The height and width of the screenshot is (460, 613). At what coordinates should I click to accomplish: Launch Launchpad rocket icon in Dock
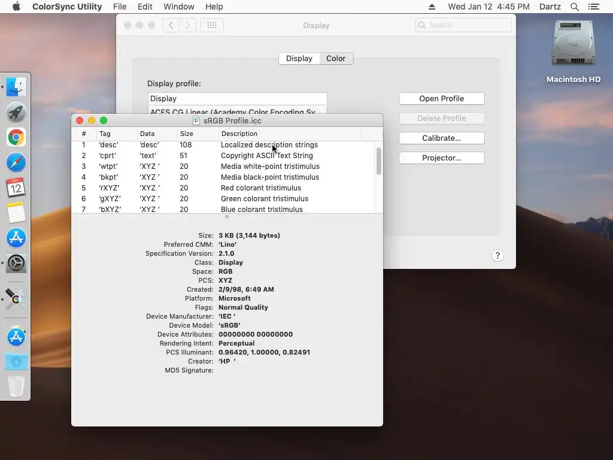(16, 112)
